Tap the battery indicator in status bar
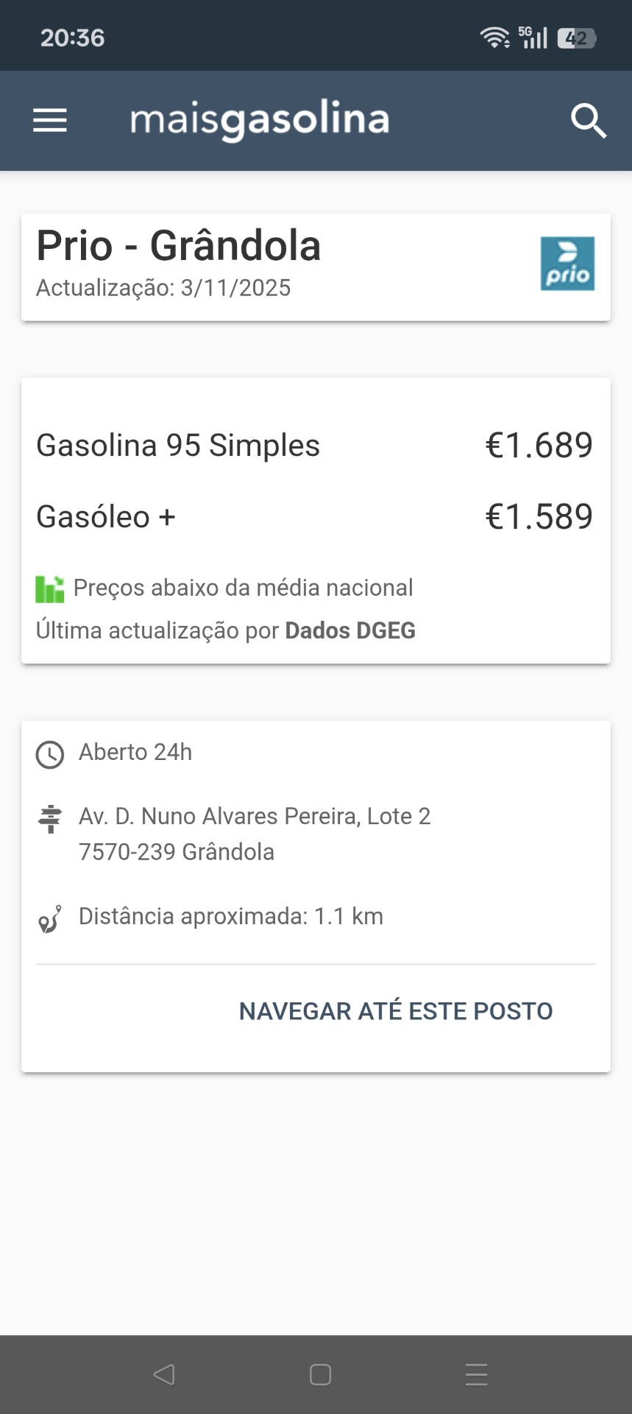632x1414 pixels. 577,38
